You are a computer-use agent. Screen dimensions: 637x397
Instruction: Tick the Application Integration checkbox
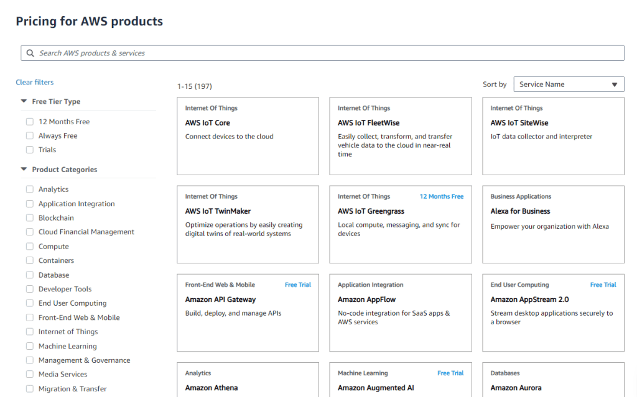coord(30,204)
